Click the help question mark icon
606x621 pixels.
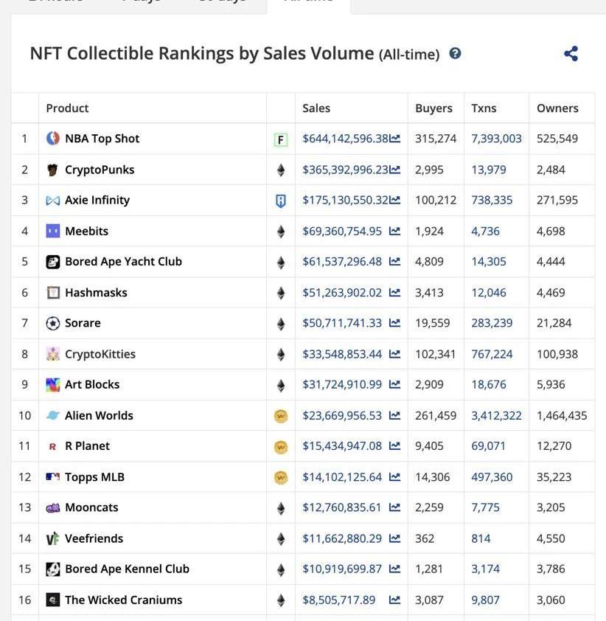(455, 53)
